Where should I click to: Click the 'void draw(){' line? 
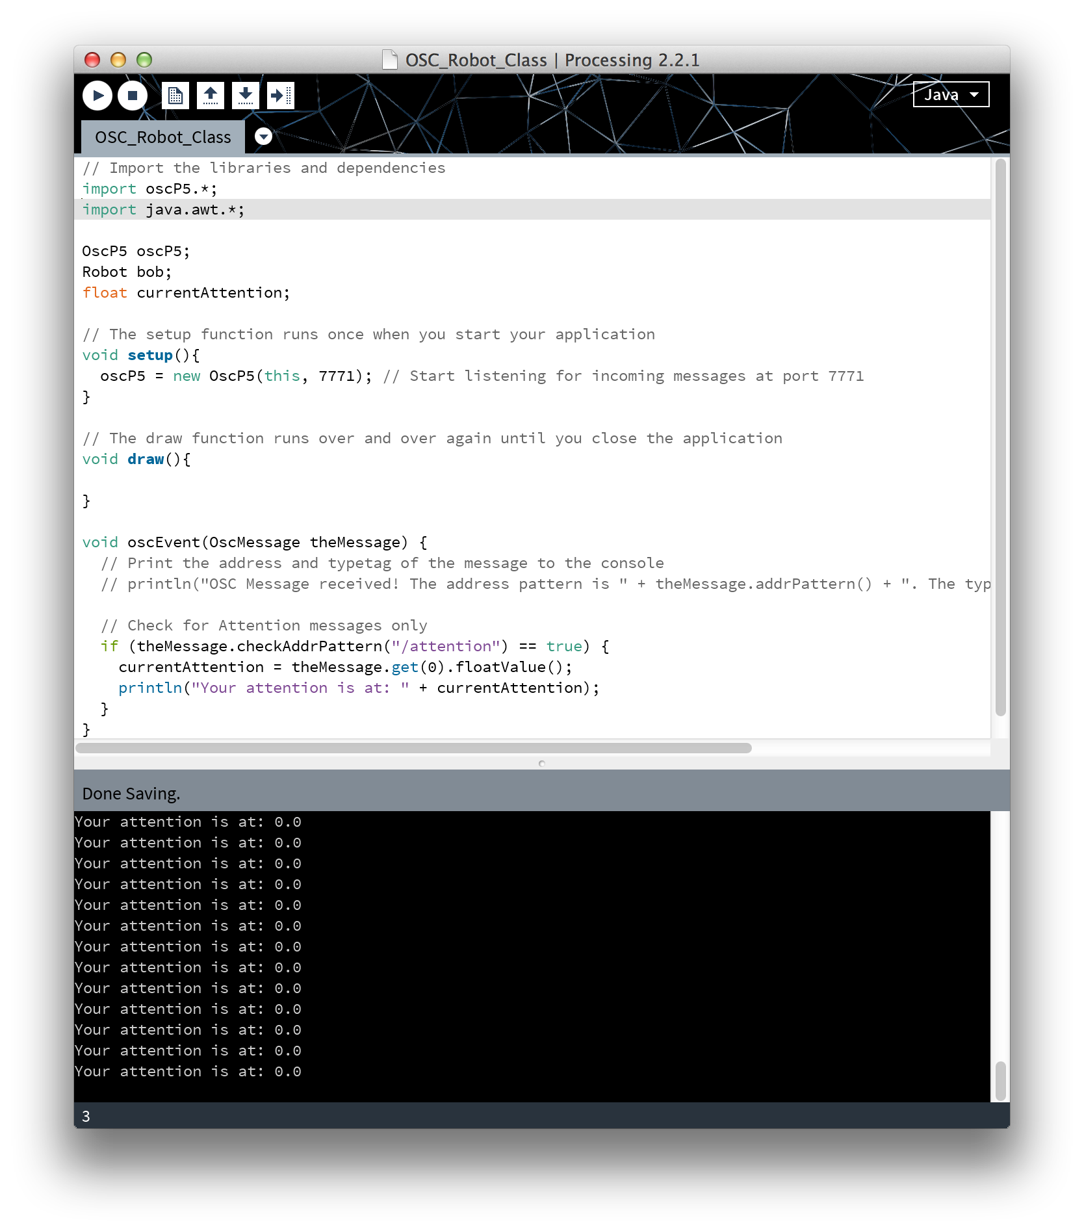136,459
